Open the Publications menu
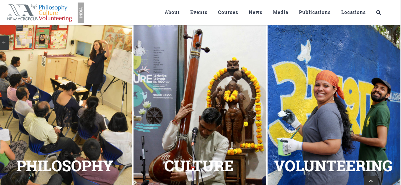This screenshot has width=401, height=185. [x=315, y=13]
